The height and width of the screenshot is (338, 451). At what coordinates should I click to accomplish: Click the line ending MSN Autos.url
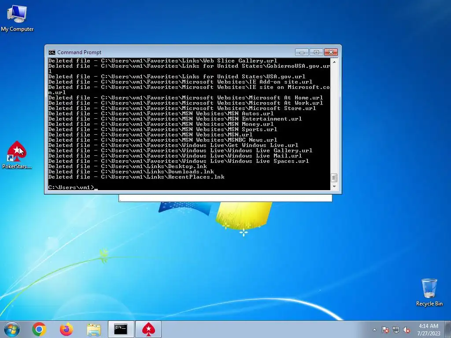coord(161,114)
